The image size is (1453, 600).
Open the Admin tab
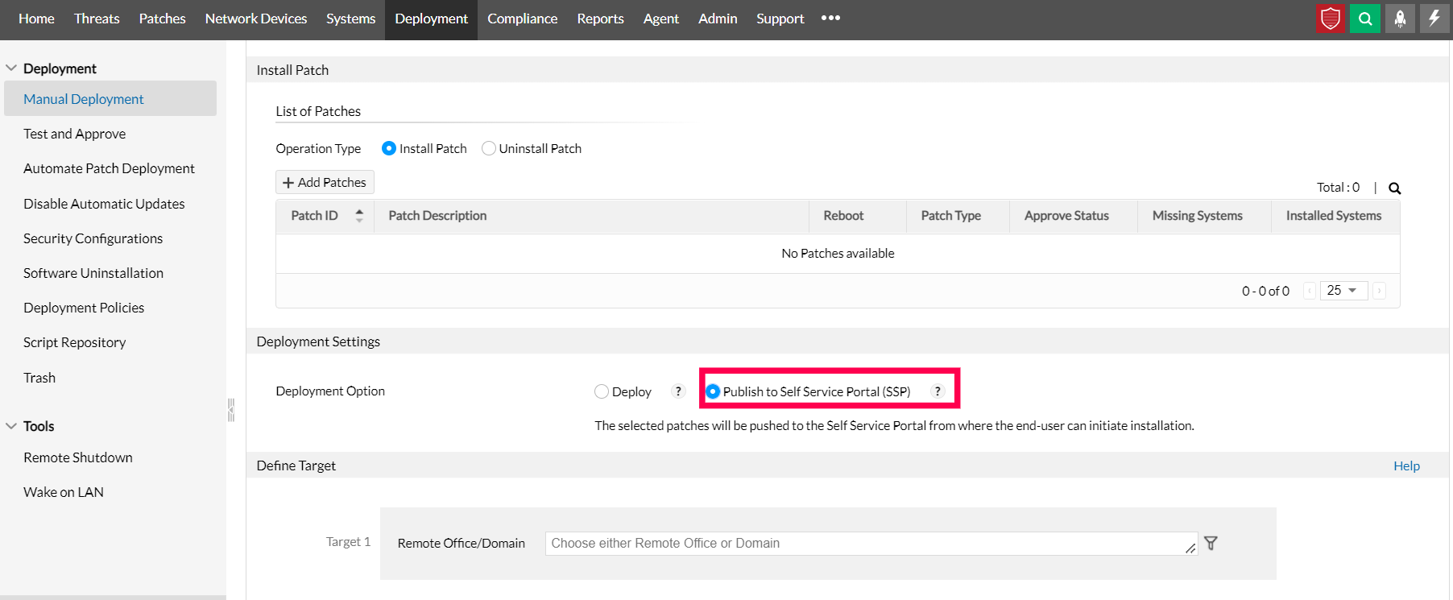tap(718, 19)
